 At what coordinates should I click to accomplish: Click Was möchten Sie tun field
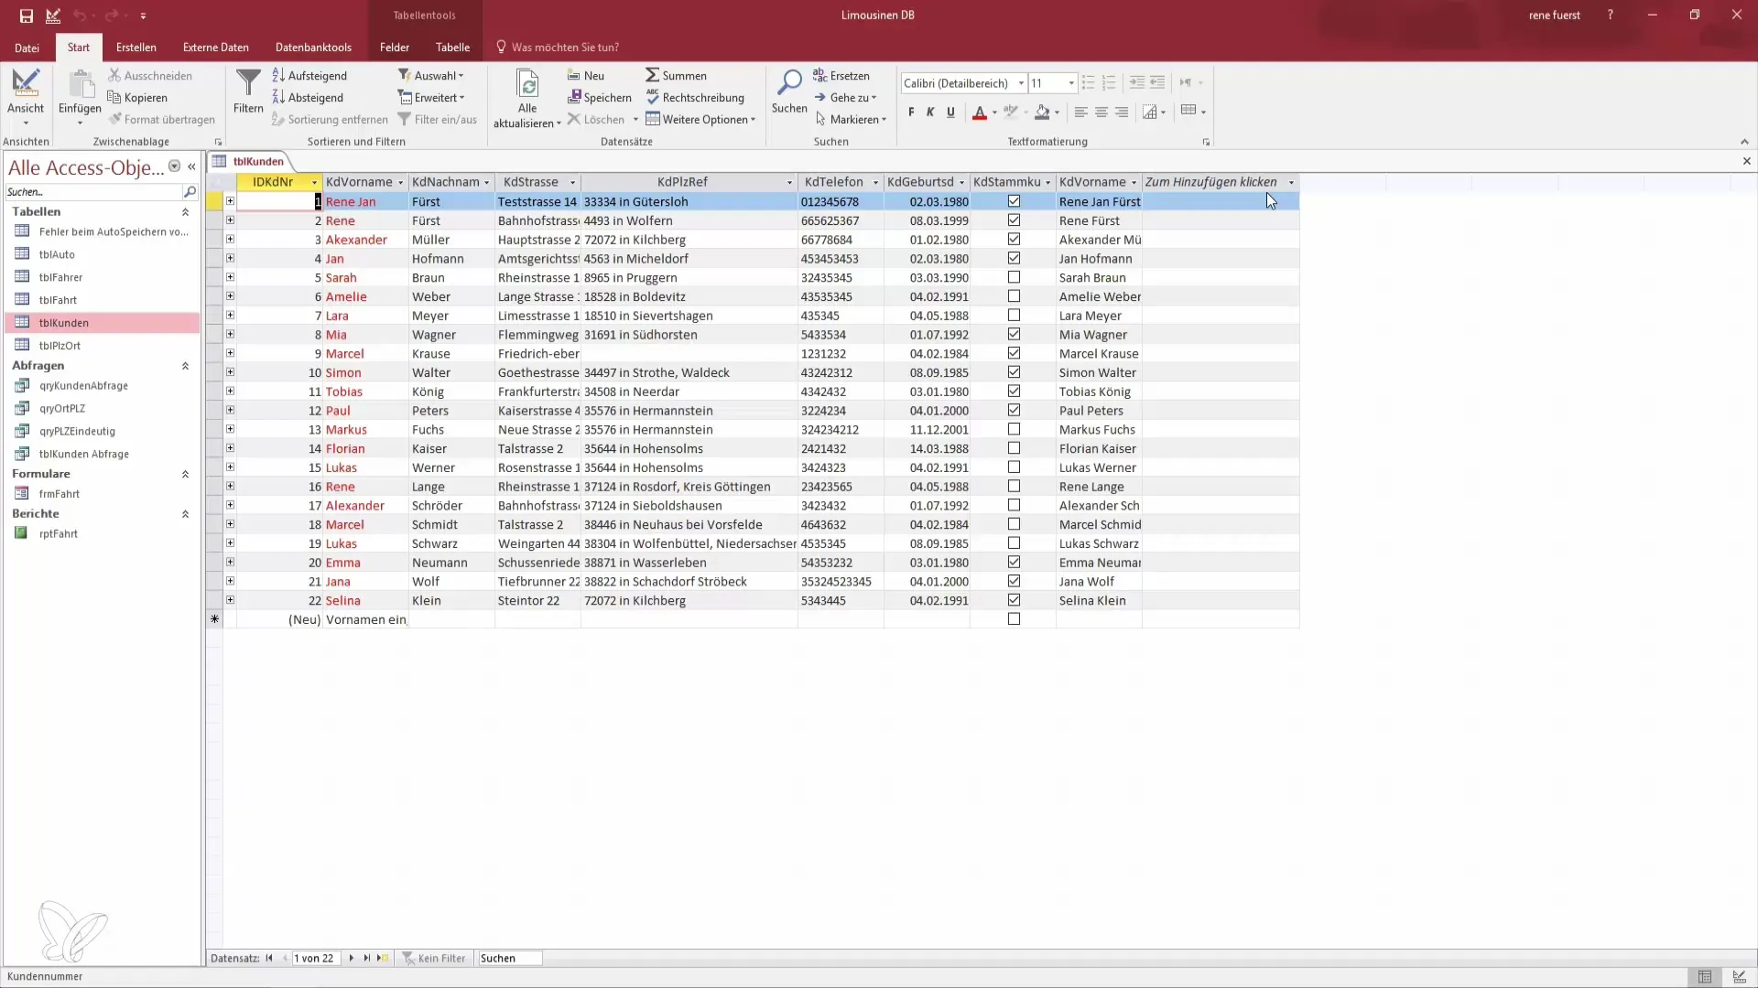tap(565, 48)
